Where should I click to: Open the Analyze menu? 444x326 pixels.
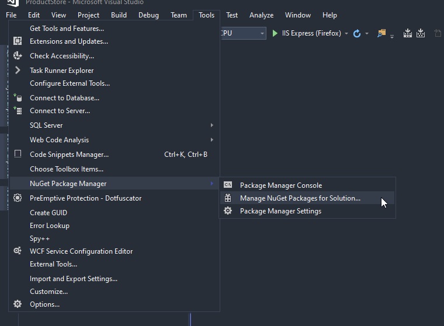coord(261,15)
